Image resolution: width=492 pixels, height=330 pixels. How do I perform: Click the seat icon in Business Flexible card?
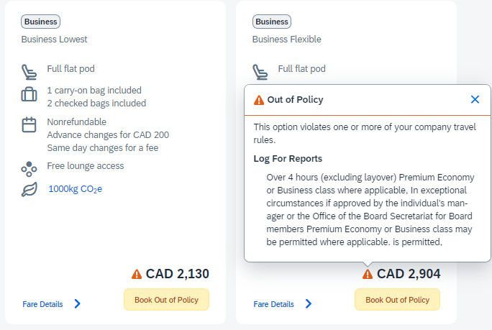(x=260, y=72)
